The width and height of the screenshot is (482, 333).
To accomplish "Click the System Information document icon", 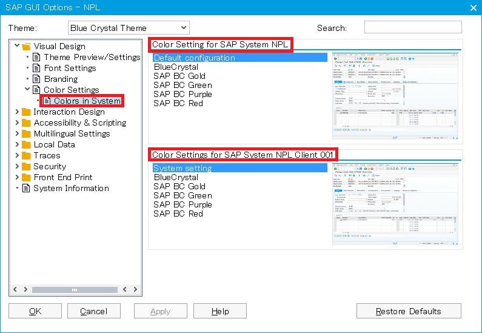I will (26, 188).
